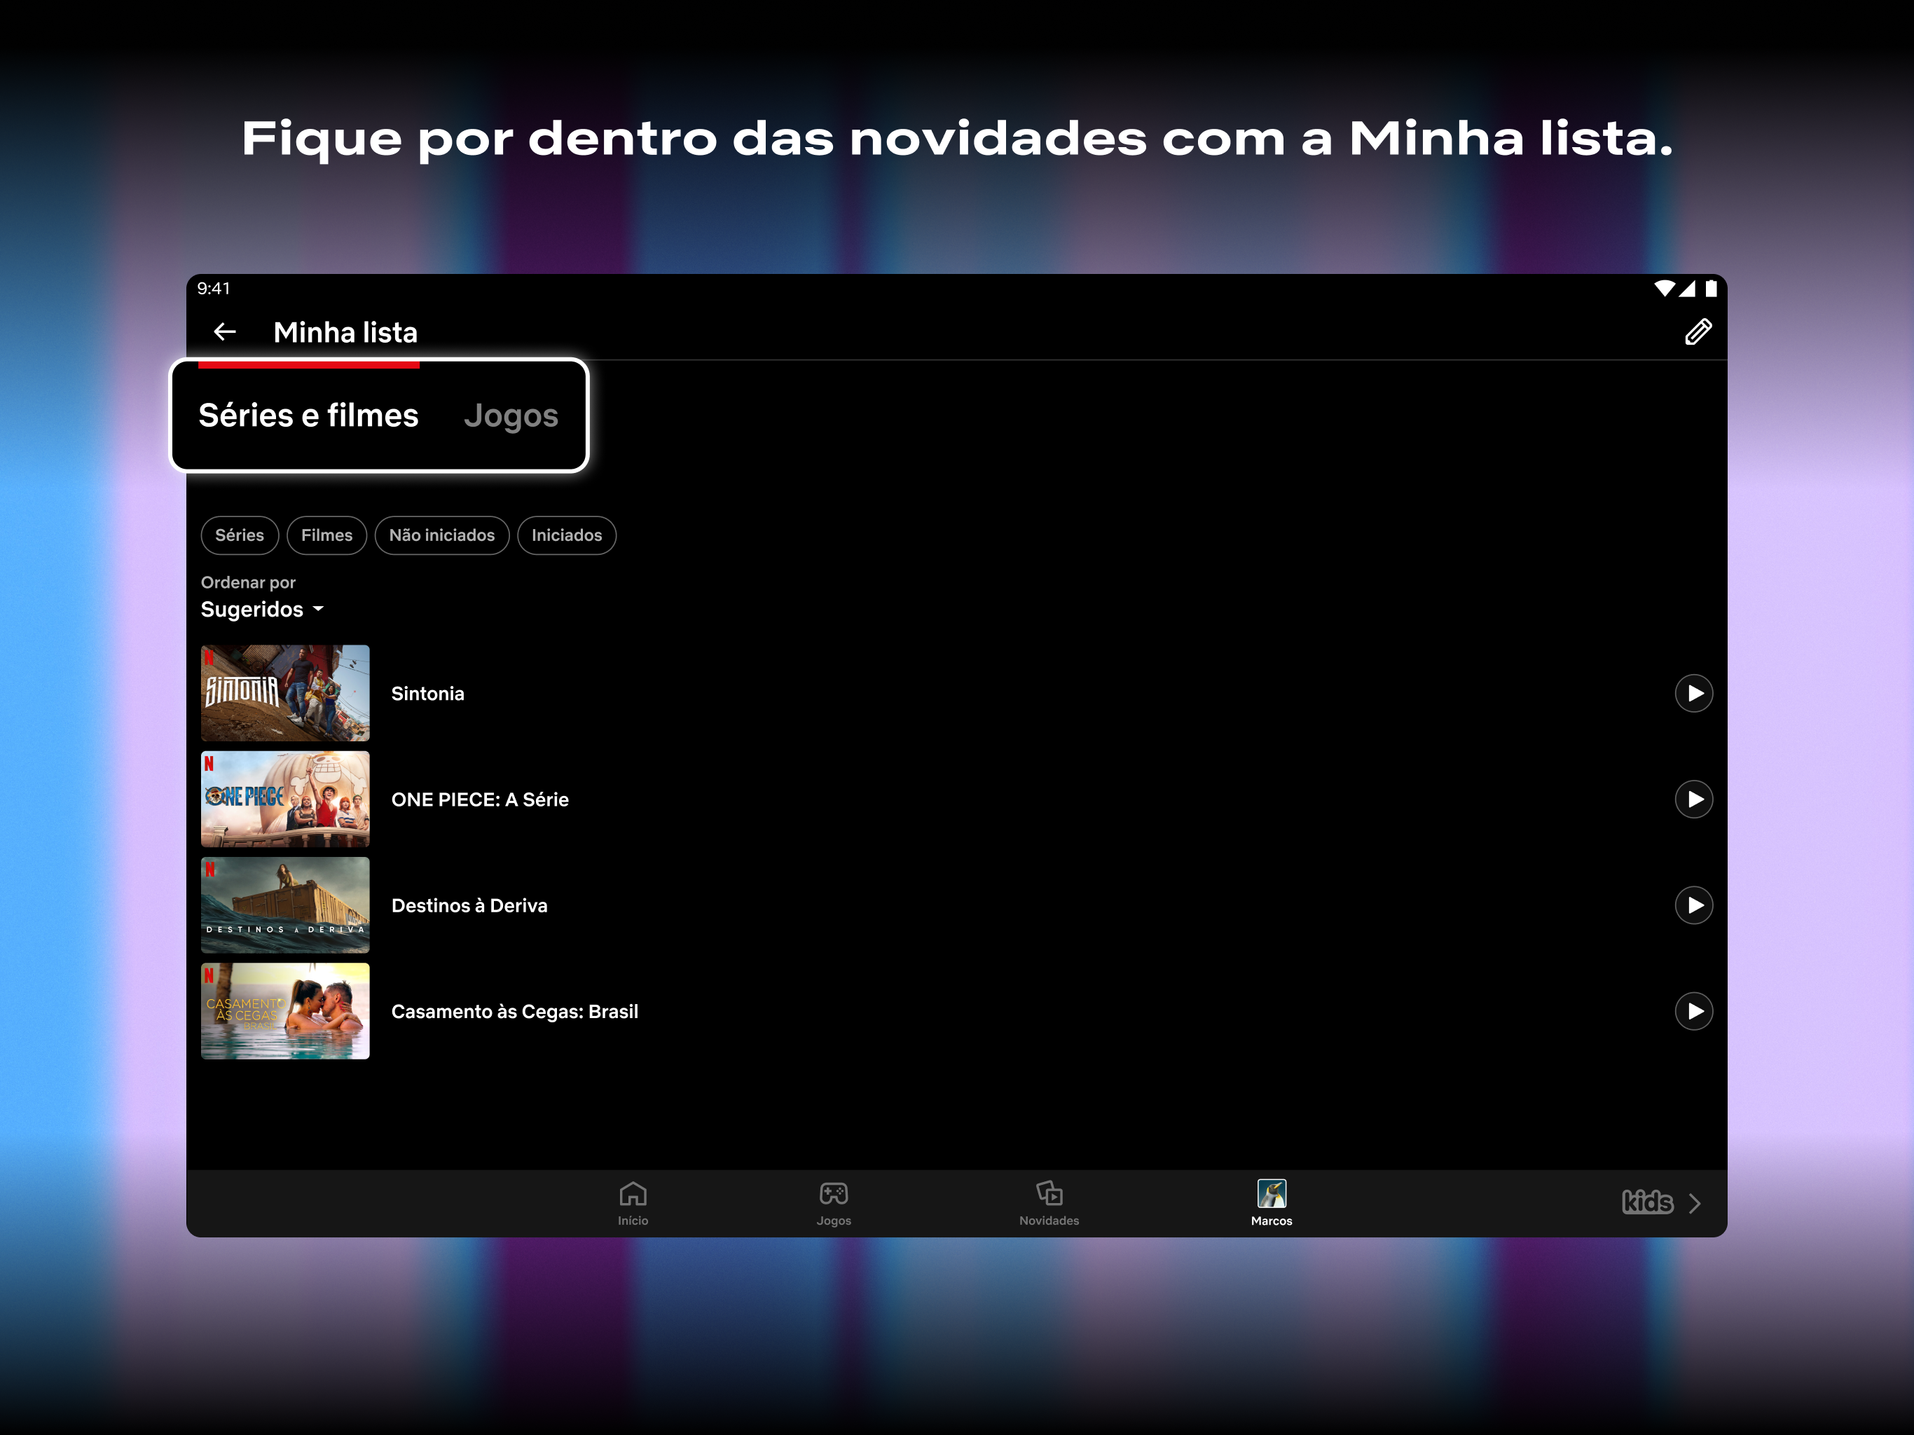Play Casamento às Cegas: Brasil
The width and height of the screenshot is (1914, 1435).
pyautogui.click(x=1693, y=1011)
